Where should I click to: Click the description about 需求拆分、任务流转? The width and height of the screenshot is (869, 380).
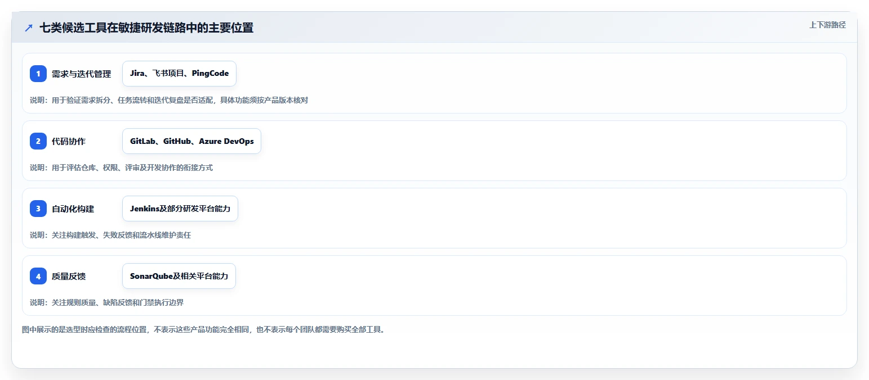pyautogui.click(x=169, y=100)
